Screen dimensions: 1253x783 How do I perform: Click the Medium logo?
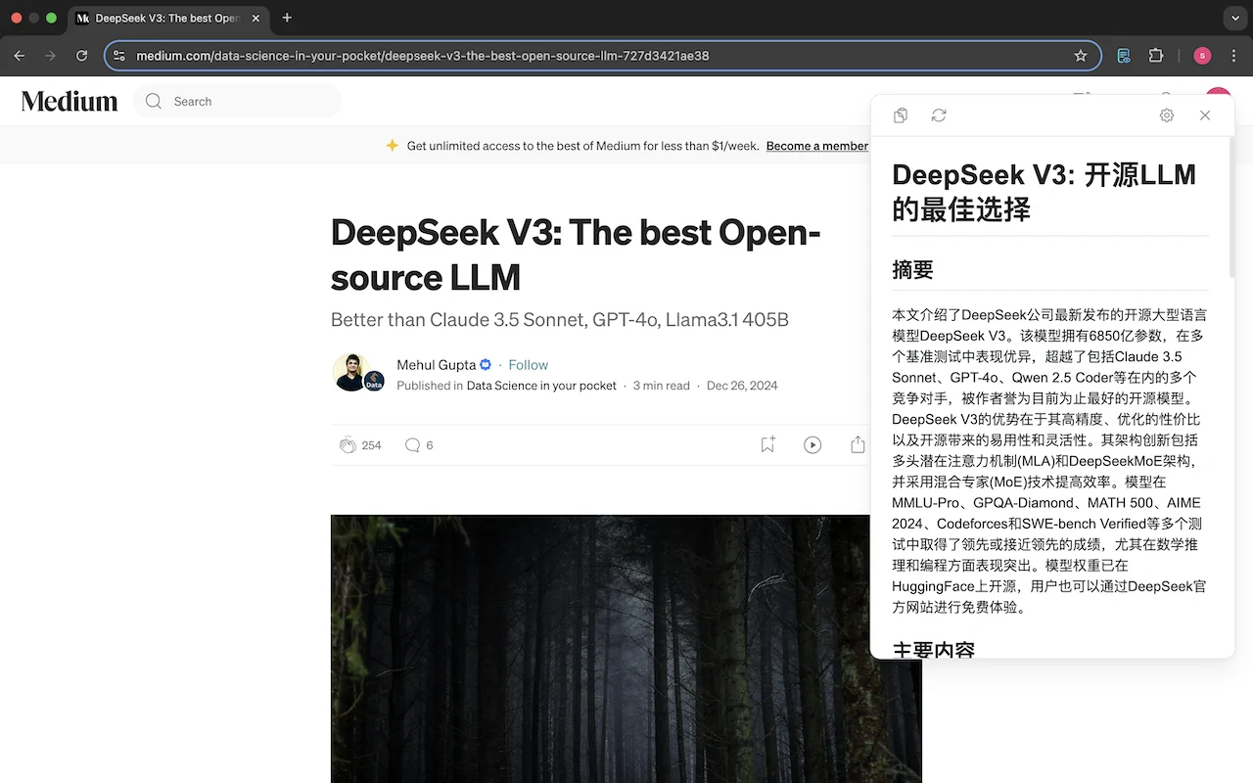[x=70, y=101]
